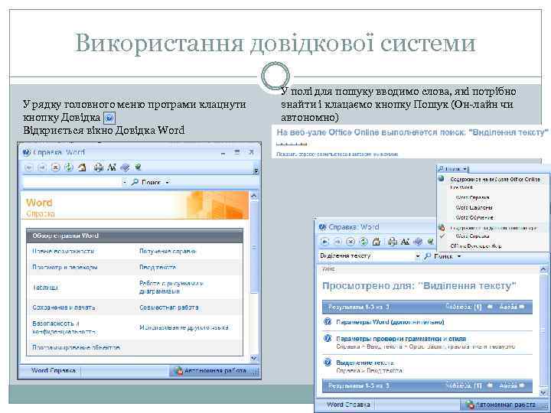
Task: Open toolbar options chevron in left Help window
Action: tap(256, 171)
